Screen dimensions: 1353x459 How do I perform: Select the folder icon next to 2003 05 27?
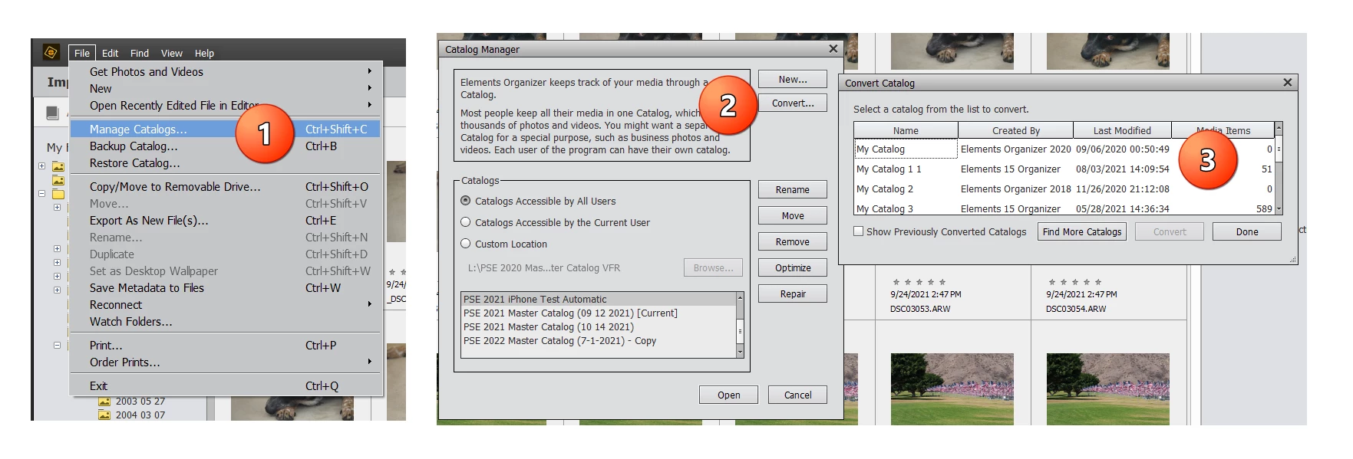tap(104, 402)
